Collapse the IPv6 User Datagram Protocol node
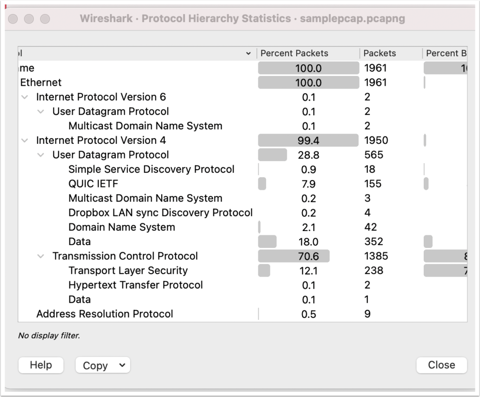The width and height of the screenshot is (480, 397). tap(40, 112)
